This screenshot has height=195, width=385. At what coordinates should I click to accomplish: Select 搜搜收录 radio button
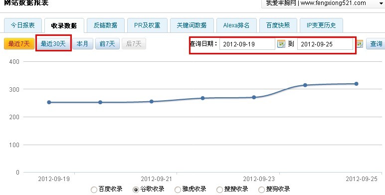[x=220, y=190]
